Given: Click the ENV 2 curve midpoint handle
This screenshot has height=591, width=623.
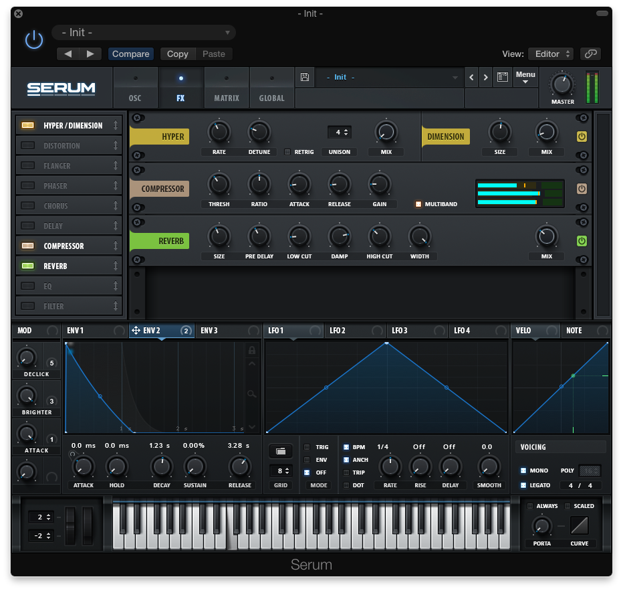Looking at the screenshot, I should [x=100, y=396].
